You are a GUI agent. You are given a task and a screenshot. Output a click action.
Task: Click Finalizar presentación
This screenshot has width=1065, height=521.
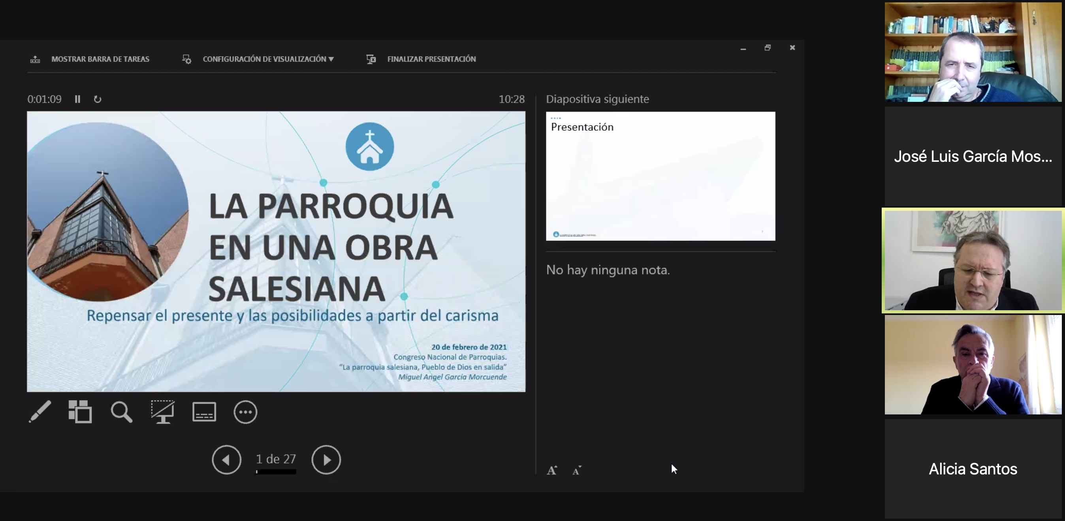(x=431, y=59)
